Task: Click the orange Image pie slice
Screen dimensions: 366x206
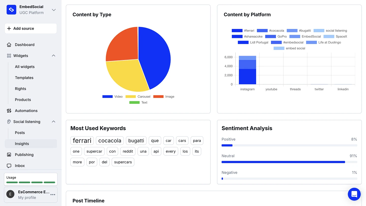Action: point(123,46)
